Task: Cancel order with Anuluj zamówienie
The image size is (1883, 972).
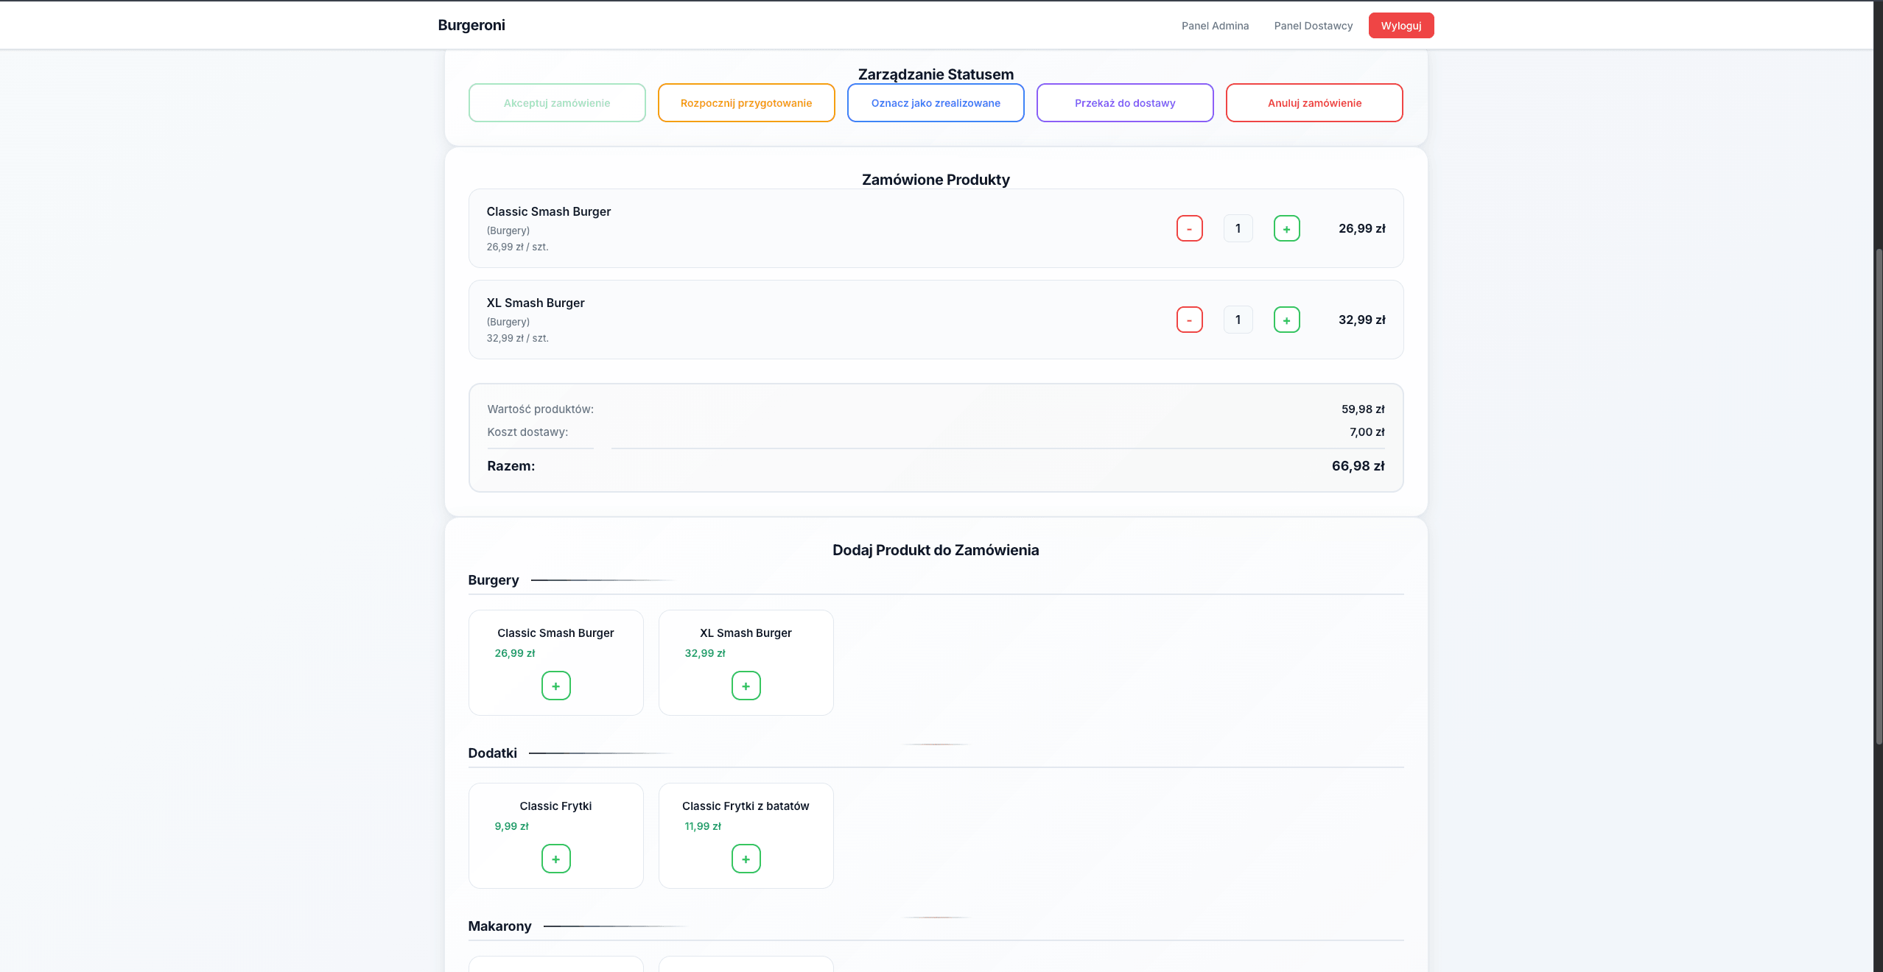Action: [1314, 103]
